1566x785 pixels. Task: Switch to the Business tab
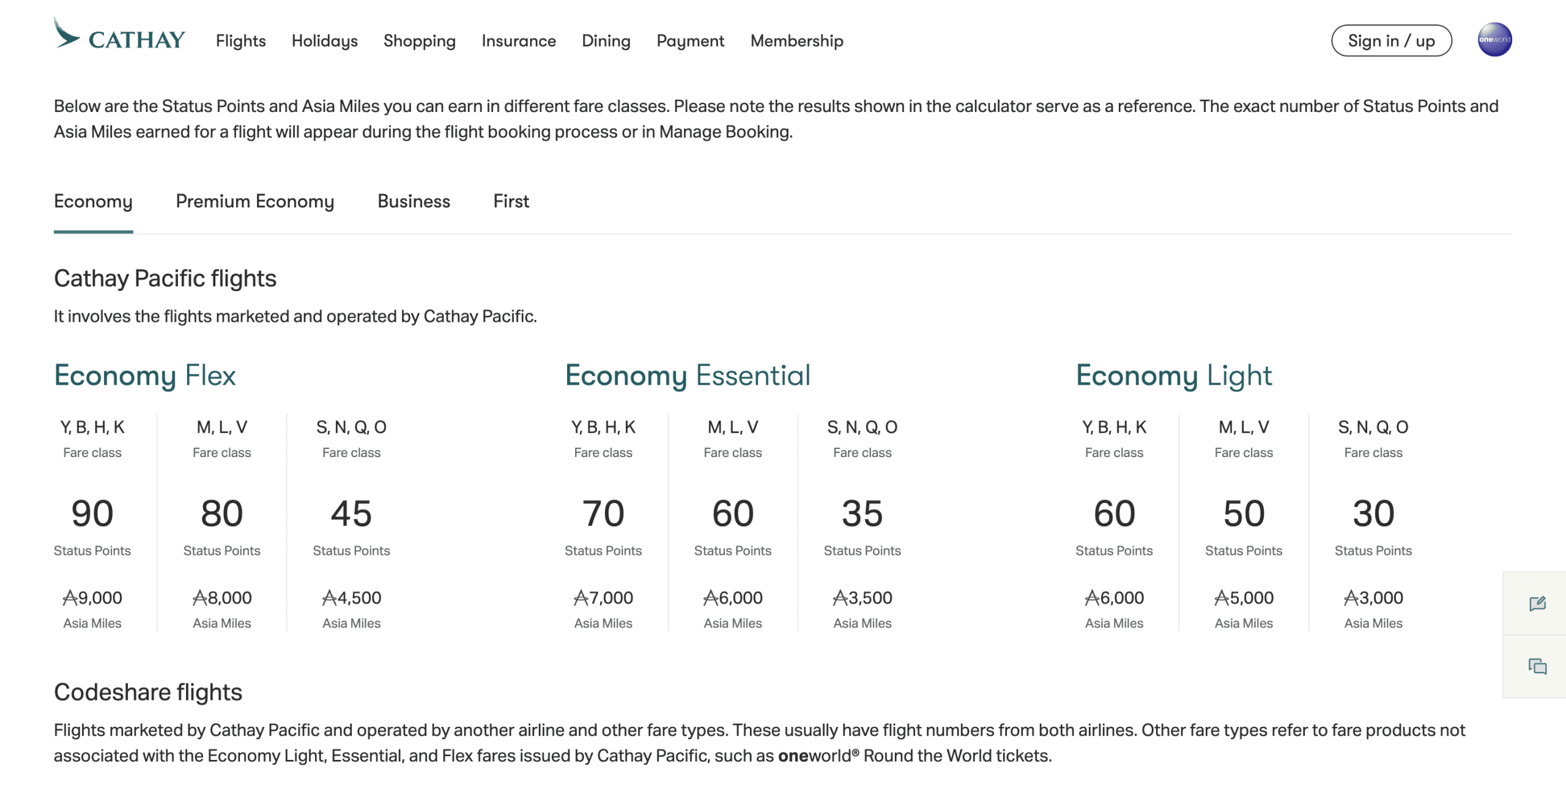coord(414,201)
